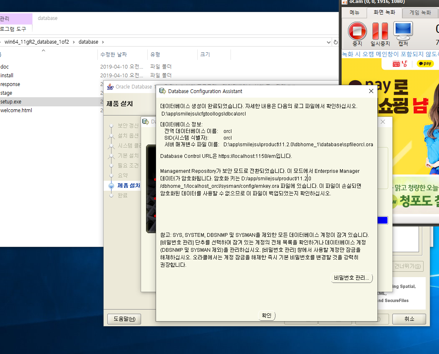This screenshot has width=439, height=354.
Task: Expand chevron after database in breadcrumb
Action: coord(103,42)
